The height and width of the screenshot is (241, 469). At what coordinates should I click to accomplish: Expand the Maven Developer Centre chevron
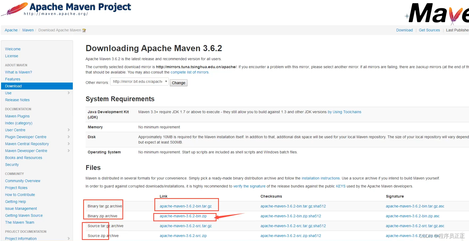pyautogui.click(x=69, y=151)
